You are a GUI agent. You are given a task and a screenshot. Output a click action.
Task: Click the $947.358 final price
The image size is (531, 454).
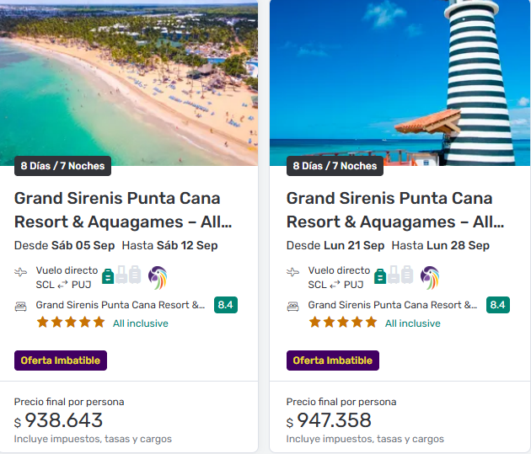pyautogui.click(x=335, y=420)
